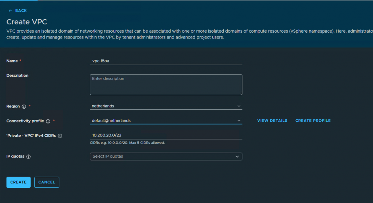Image resolution: width=373 pixels, height=203 pixels.
Task: Expand the IP quotas chevron arrow
Action: click(x=237, y=157)
